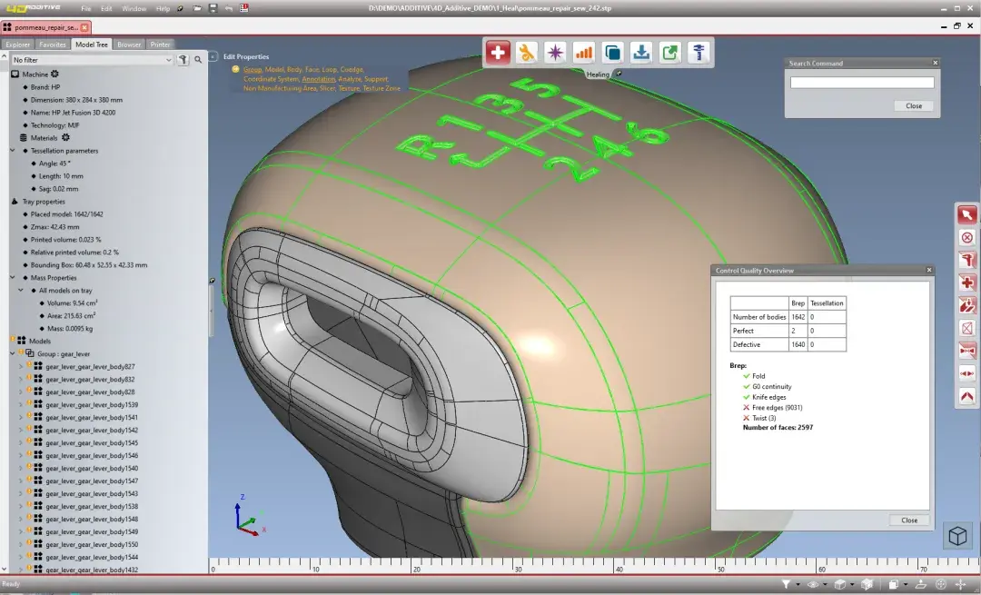Open the 'No filter' dropdown
Screen dimensions: 981x595
coord(91,59)
